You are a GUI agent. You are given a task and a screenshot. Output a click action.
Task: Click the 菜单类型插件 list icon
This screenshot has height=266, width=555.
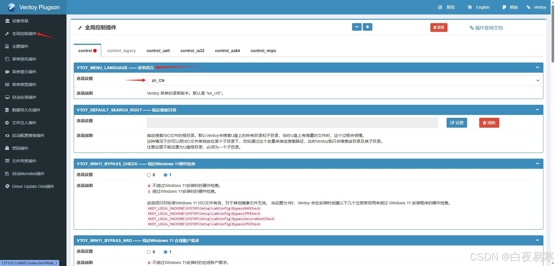pyautogui.click(x=7, y=85)
